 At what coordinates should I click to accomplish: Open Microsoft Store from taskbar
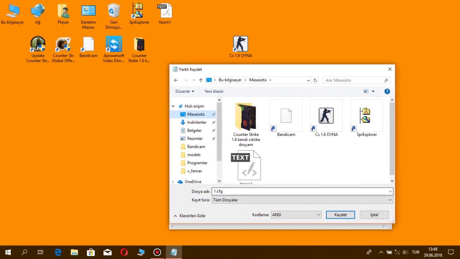(91, 253)
